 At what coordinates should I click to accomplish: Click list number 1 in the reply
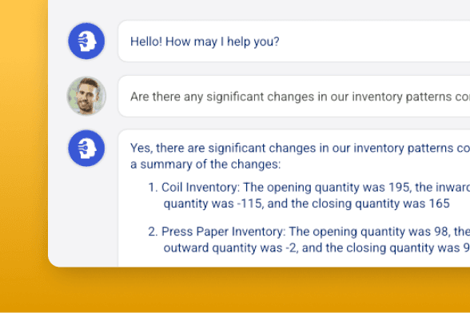pos(153,187)
